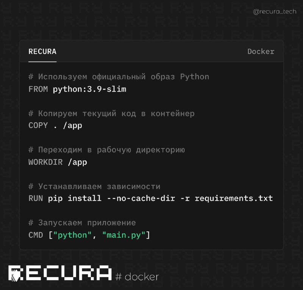Select the FROM python:3.9-slim instruction line
The width and height of the screenshot is (303, 290).
pyautogui.click(x=78, y=89)
